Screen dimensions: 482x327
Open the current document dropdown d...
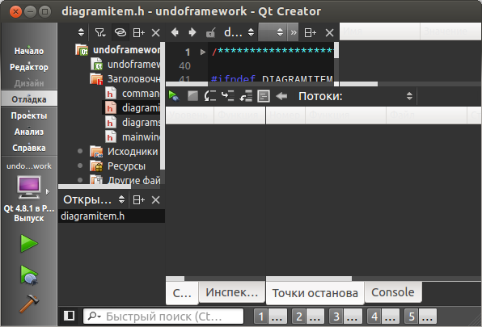(x=239, y=32)
